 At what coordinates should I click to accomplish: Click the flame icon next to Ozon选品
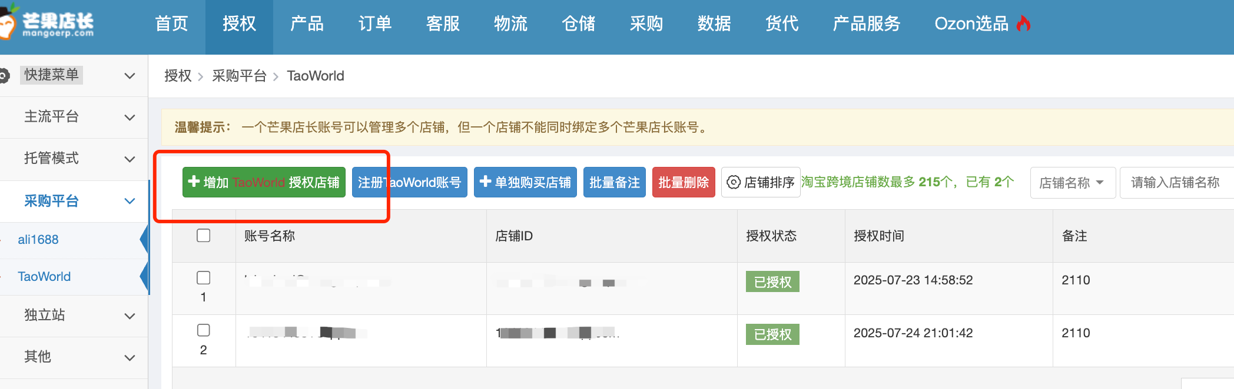tap(1024, 24)
